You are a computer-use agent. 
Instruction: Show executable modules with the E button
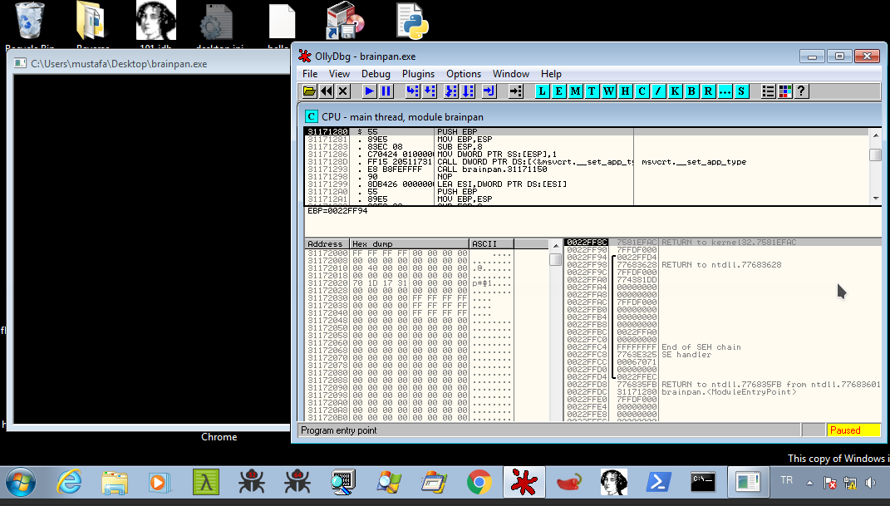[x=558, y=91]
